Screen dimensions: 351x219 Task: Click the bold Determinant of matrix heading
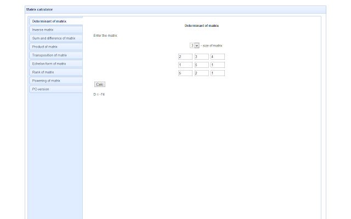point(202,26)
